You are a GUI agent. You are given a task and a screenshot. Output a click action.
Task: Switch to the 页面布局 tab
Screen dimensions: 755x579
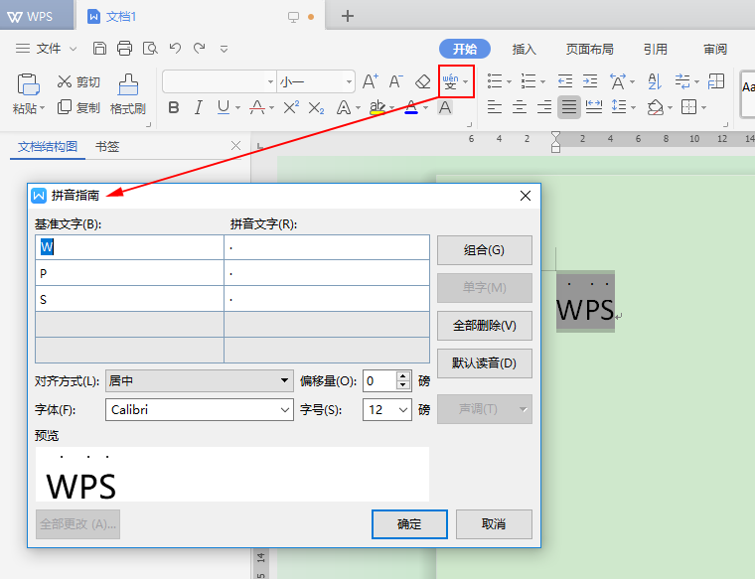(x=589, y=49)
